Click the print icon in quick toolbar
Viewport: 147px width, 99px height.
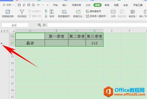coord(29,5)
